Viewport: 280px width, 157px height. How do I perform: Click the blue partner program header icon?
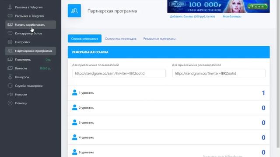pyautogui.click(x=74, y=10)
